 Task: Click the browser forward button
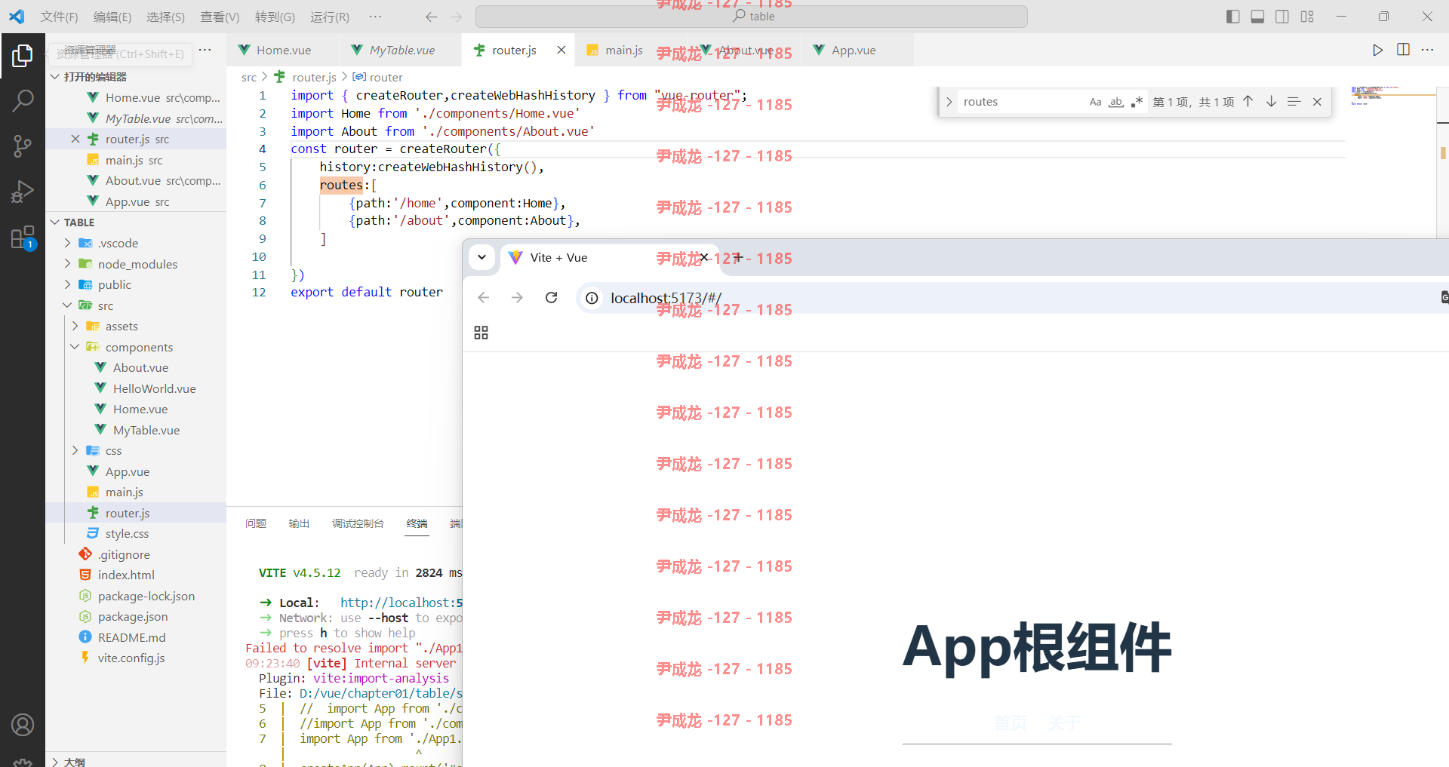pos(517,298)
